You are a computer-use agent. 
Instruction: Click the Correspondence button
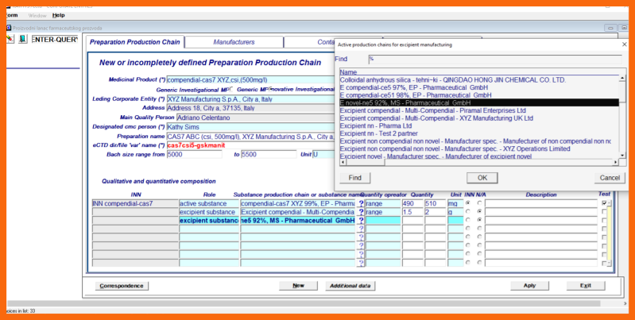coord(122,285)
